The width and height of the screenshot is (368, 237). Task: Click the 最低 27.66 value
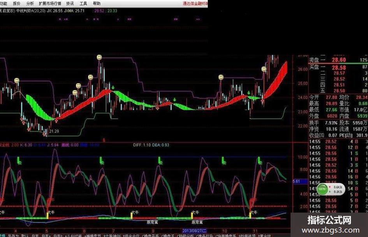[x=331, y=110]
